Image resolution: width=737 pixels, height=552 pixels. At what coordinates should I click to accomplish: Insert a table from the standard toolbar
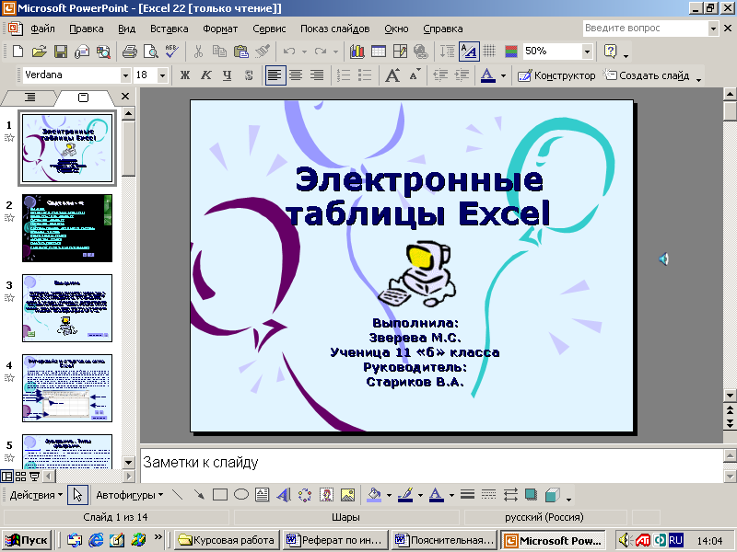click(x=379, y=52)
